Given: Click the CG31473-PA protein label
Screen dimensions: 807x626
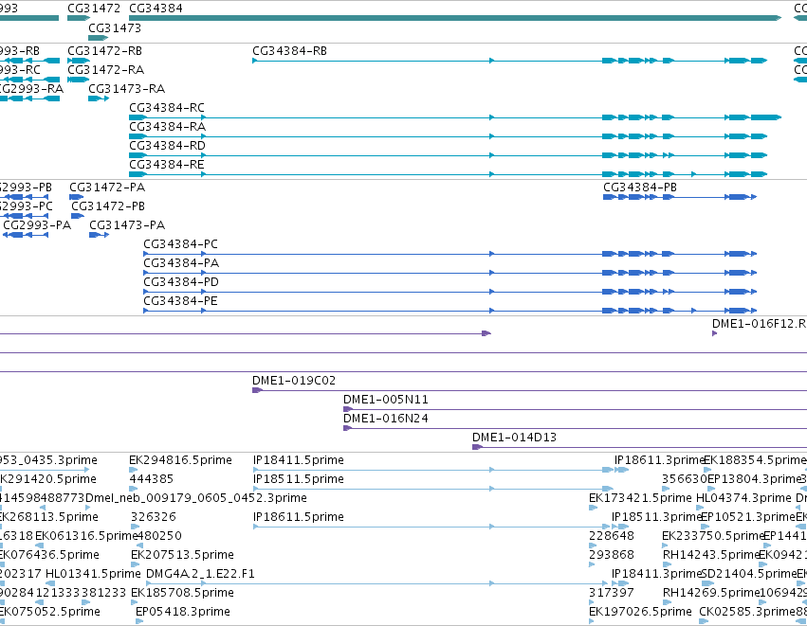Looking at the screenshot, I should [127, 225].
